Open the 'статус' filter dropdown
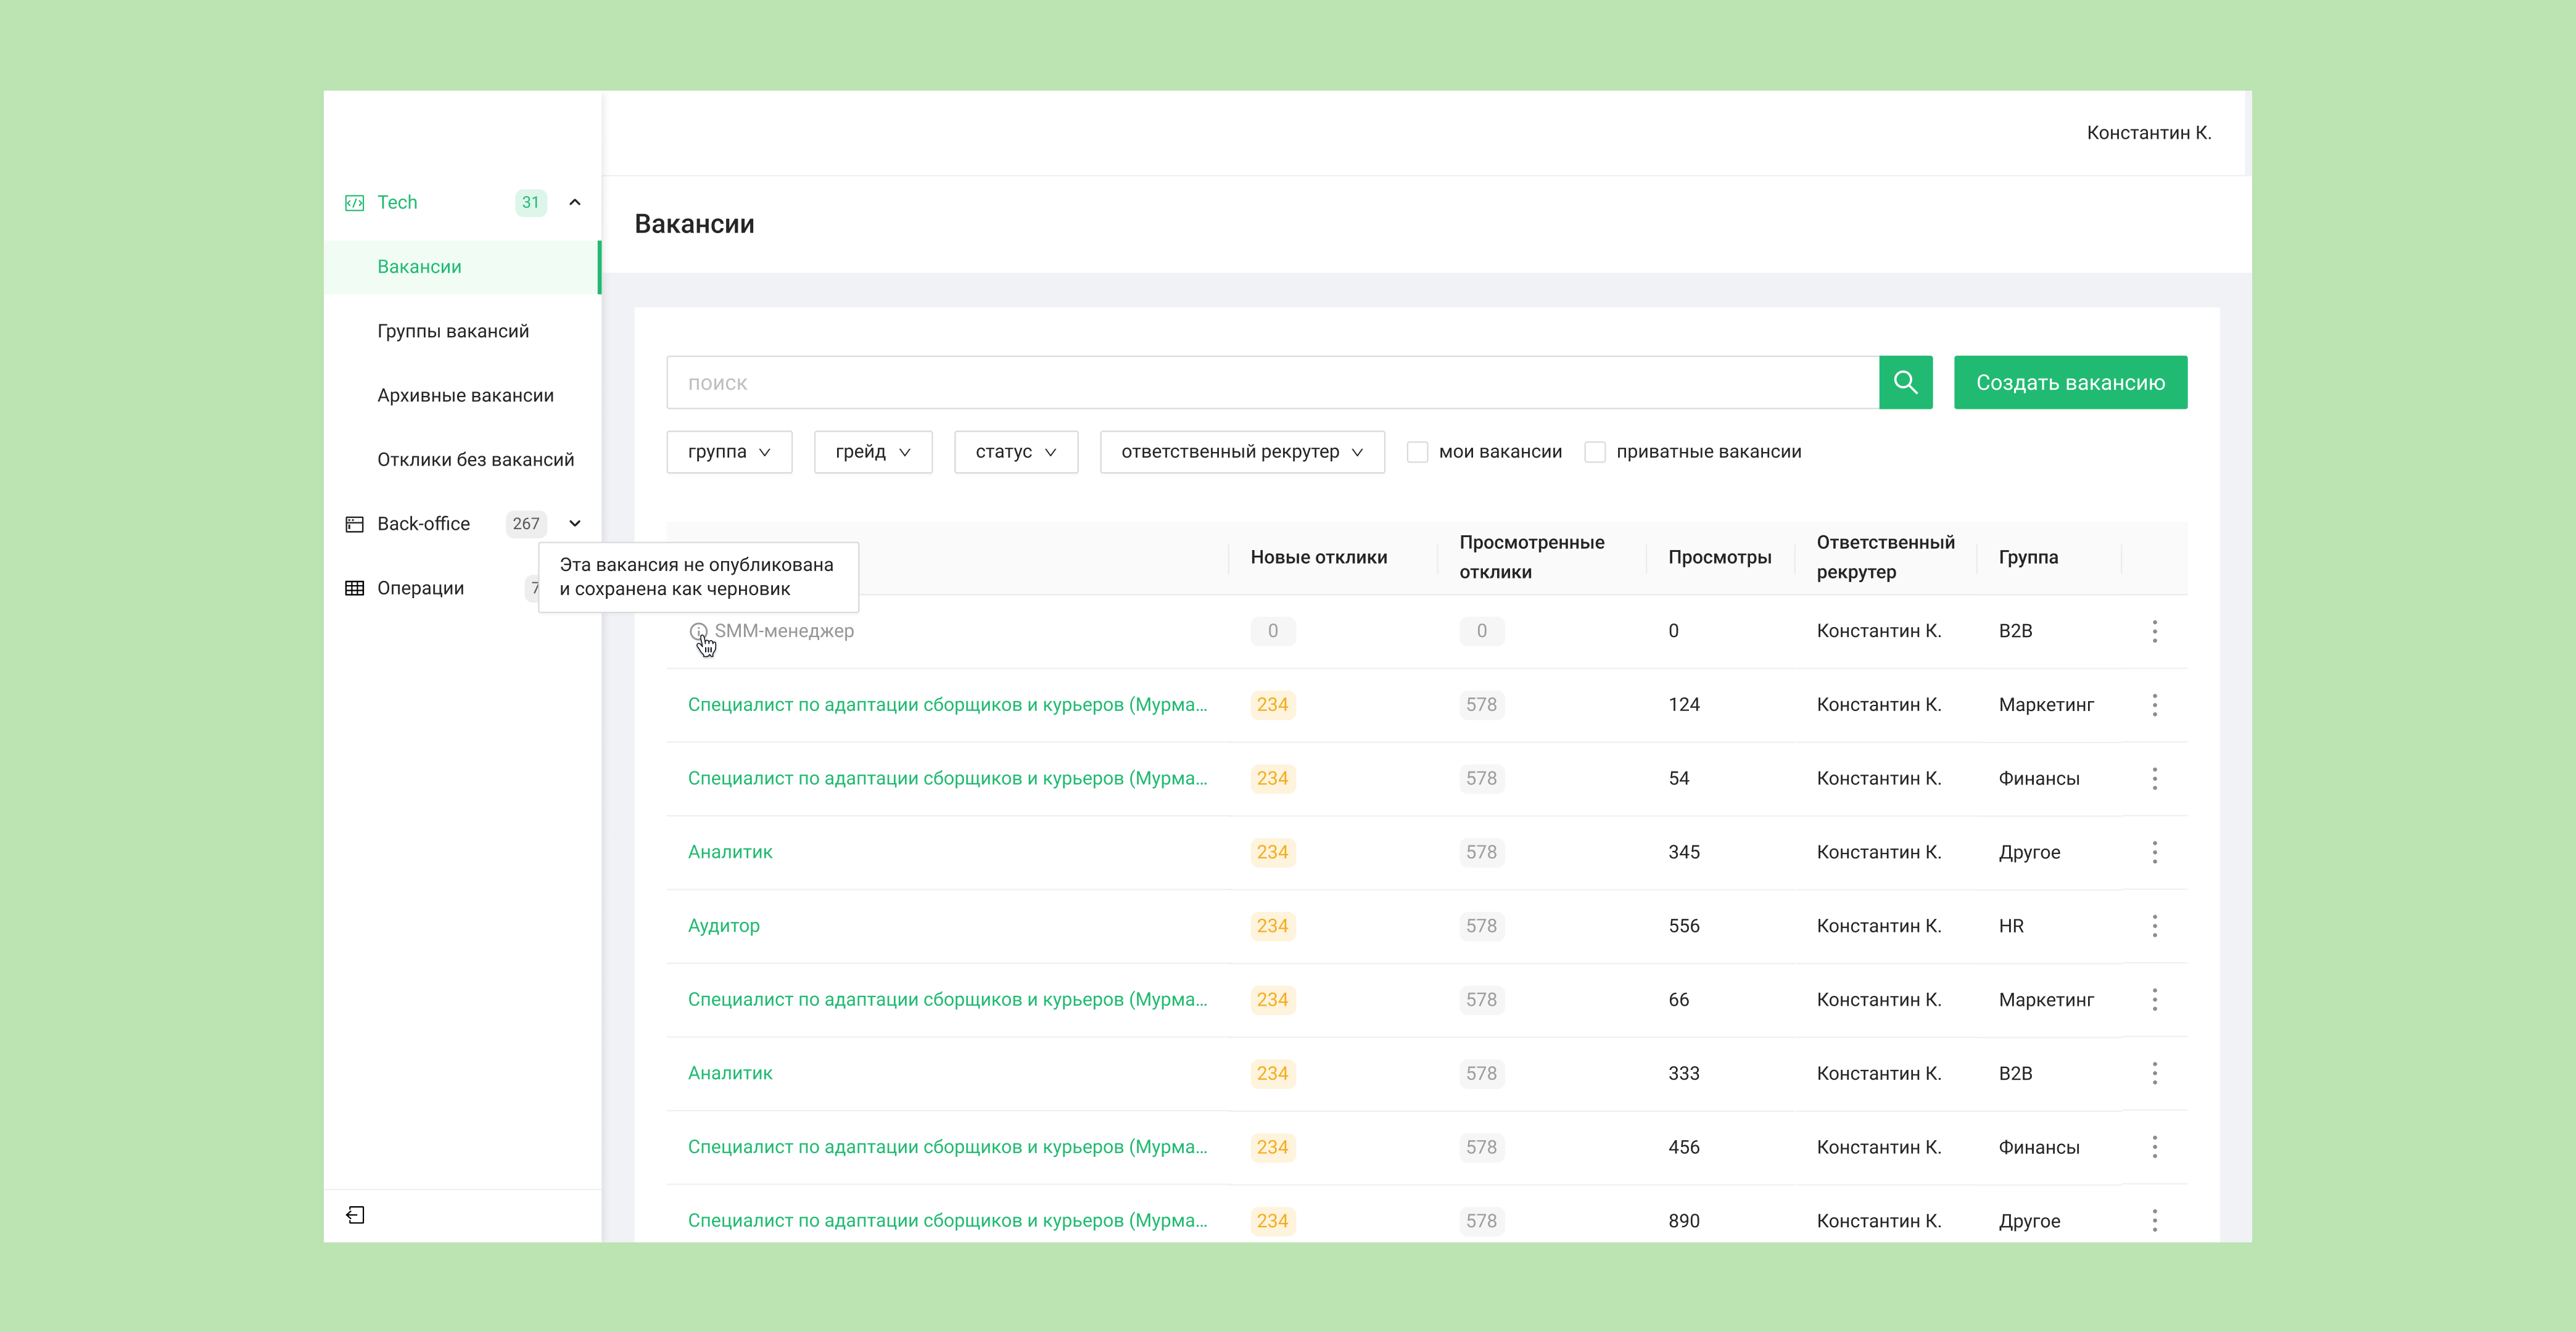Viewport: 2576px width, 1332px height. 1015,452
